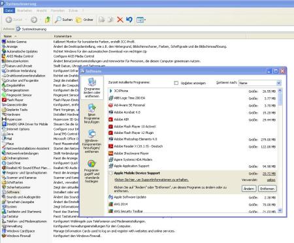This screenshot has width=294, height=243.
Task: Select the Windows CardSpace item
Action: tap(18, 231)
